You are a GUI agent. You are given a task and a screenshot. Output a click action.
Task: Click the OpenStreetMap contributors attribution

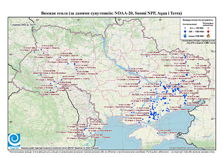[x=192, y=148]
